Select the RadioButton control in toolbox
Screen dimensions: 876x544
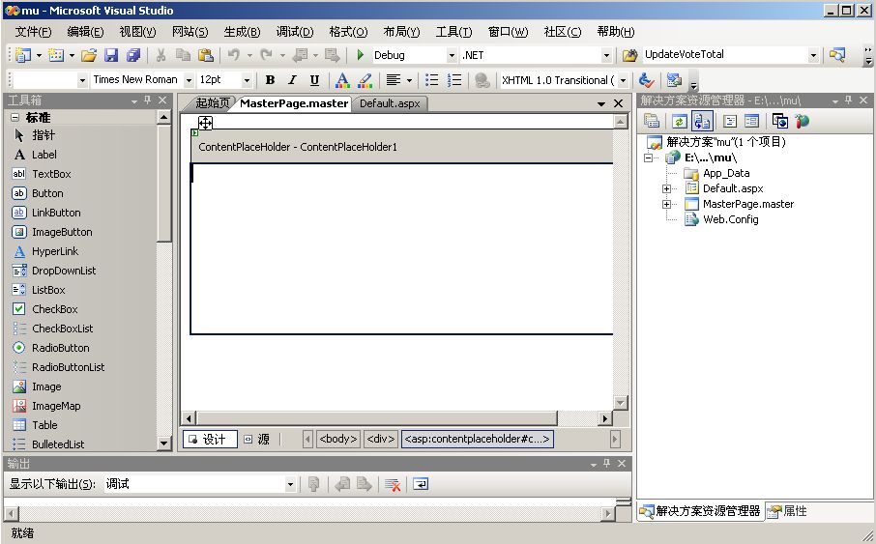click(x=60, y=348)
